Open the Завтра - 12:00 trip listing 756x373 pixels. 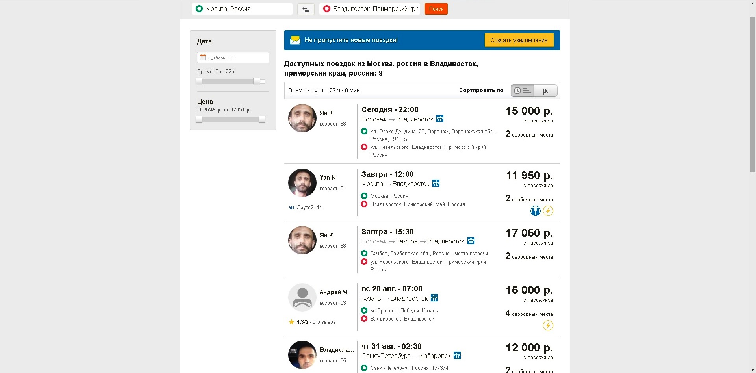[387, 174]
